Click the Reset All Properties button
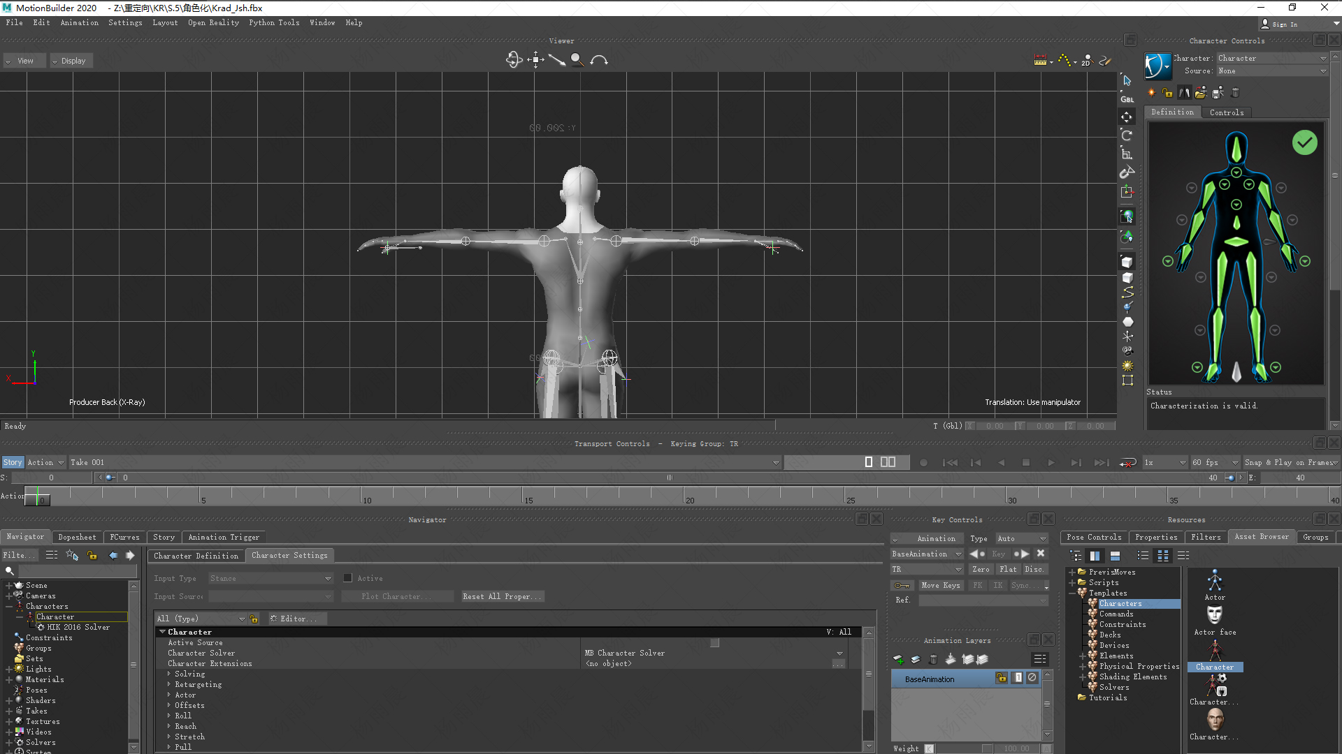 coord(501,596)
